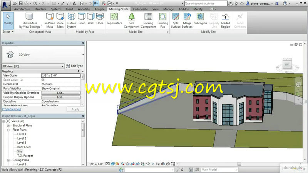The width and height of the screenshot is (308, 173).
Task: Select Curtain System by face
Action: pyautogui.click(x=71, y=20)
